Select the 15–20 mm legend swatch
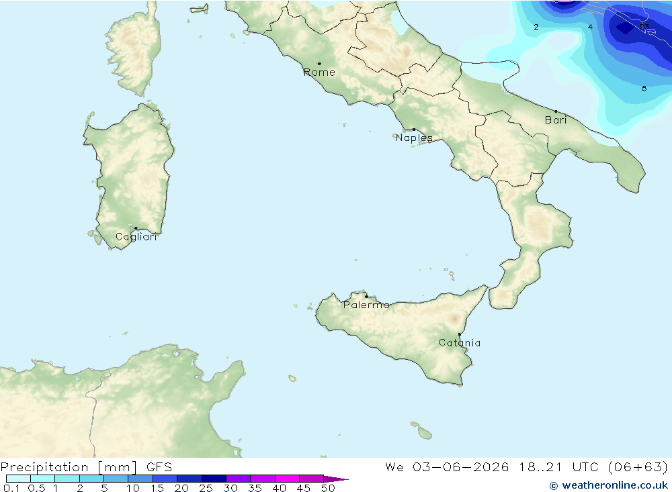 165,479
